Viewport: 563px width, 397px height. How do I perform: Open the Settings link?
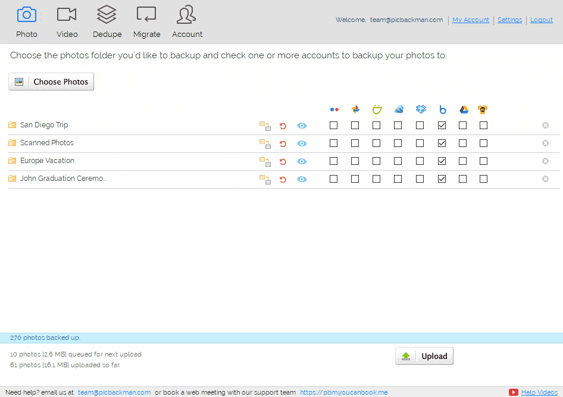click(509, 20)
